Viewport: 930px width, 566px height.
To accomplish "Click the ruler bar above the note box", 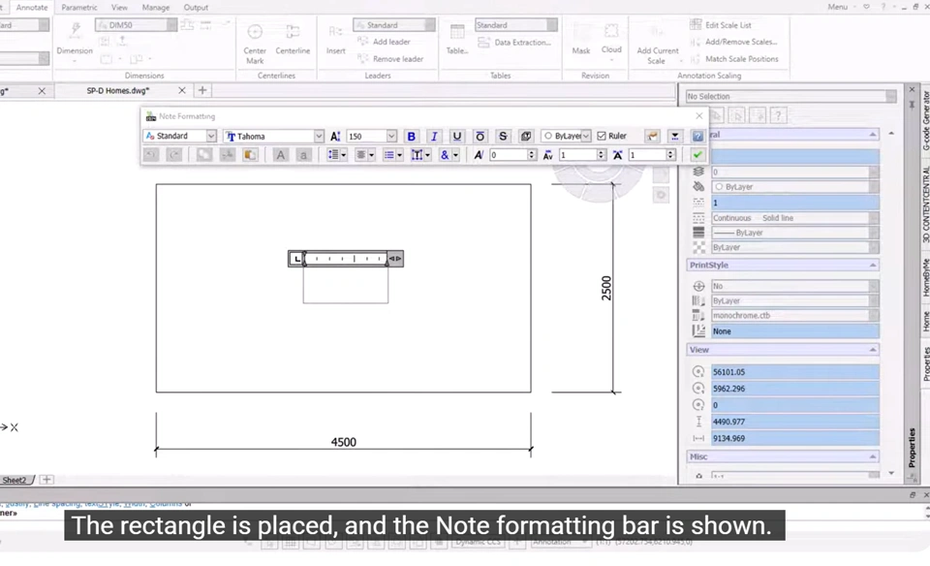I will (346, 259).
